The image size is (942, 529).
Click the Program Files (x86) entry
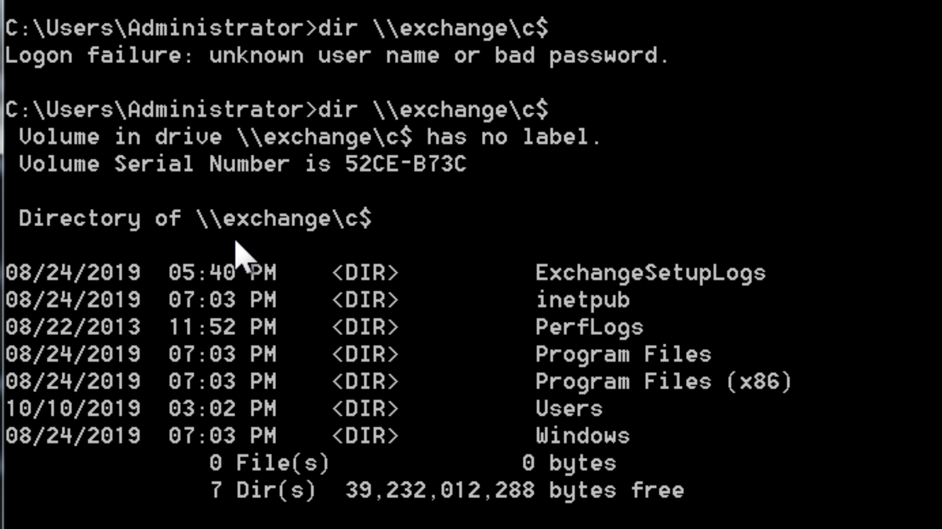coord(663,382)
